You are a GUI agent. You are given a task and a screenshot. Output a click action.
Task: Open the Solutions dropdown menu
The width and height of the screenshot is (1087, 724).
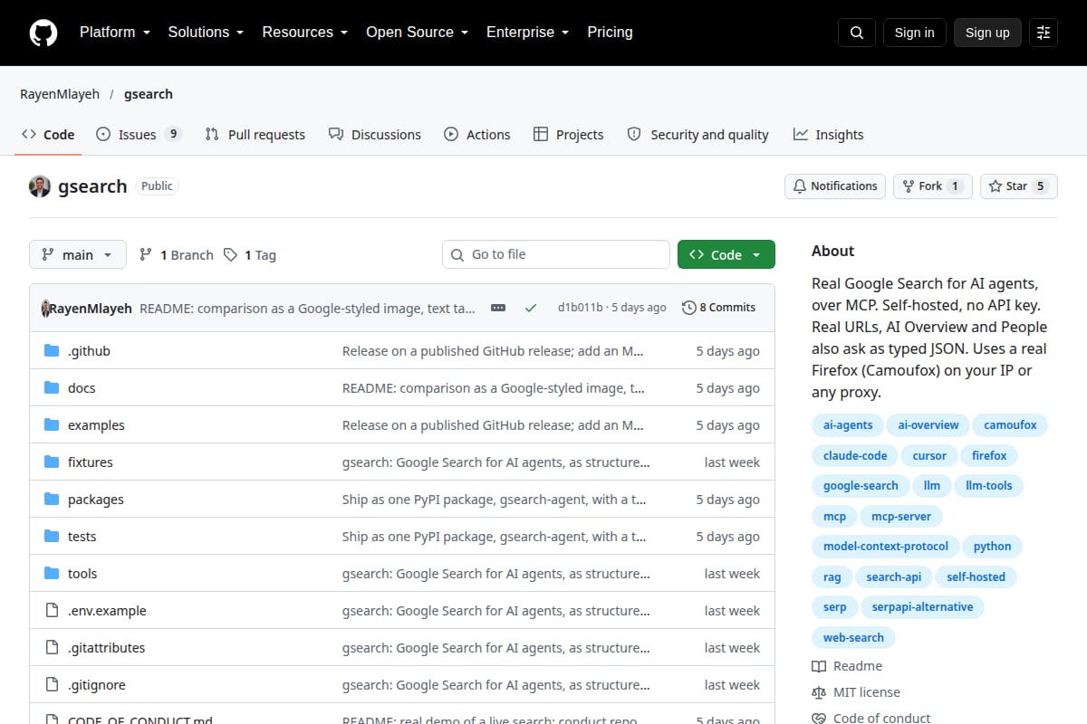point(206,33)
